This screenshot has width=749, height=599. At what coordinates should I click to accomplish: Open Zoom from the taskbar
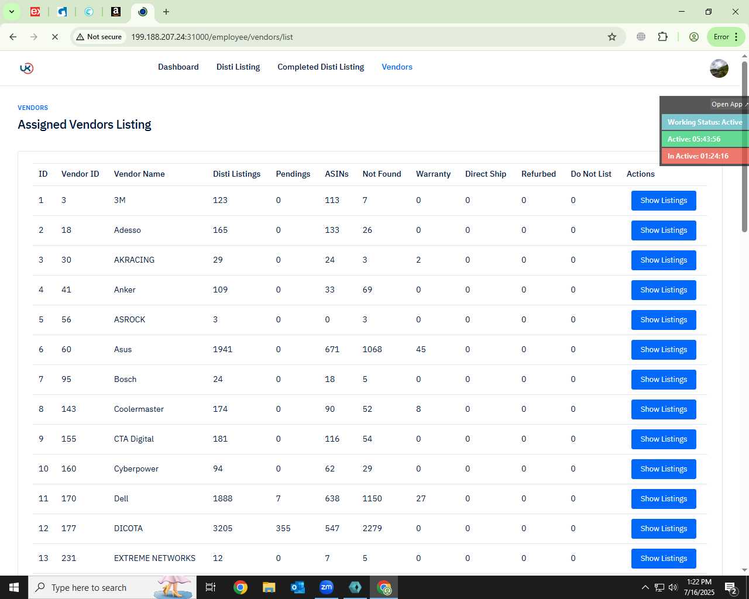[327, 587]
